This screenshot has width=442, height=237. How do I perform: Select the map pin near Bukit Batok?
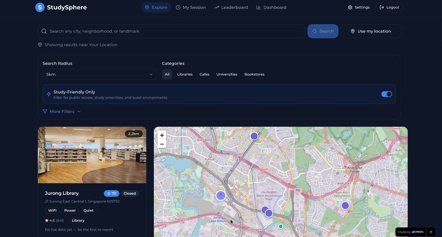coord(254,136)
